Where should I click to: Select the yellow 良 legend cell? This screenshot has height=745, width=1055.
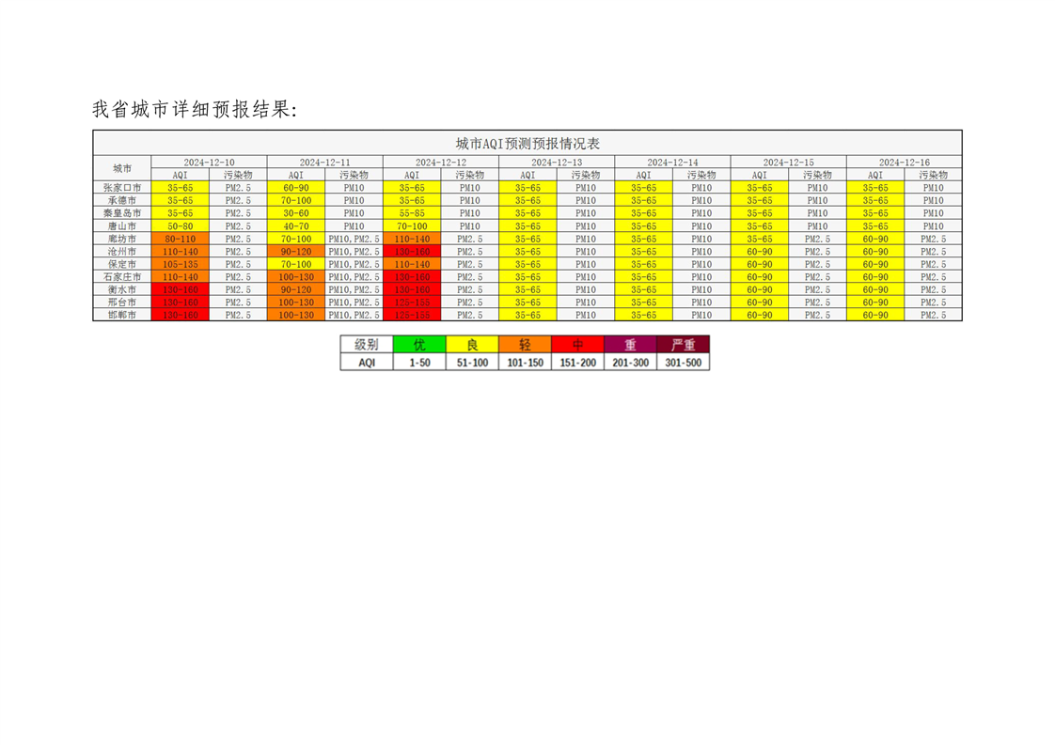click(472, 345)
